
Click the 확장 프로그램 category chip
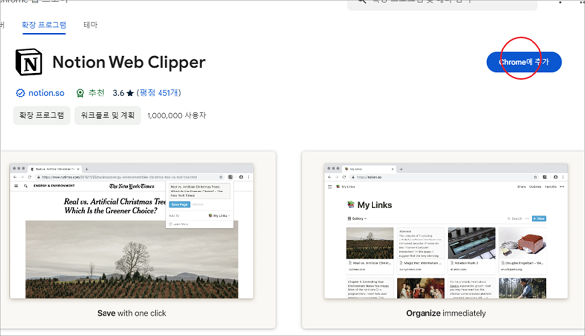[x=42, y=115]
